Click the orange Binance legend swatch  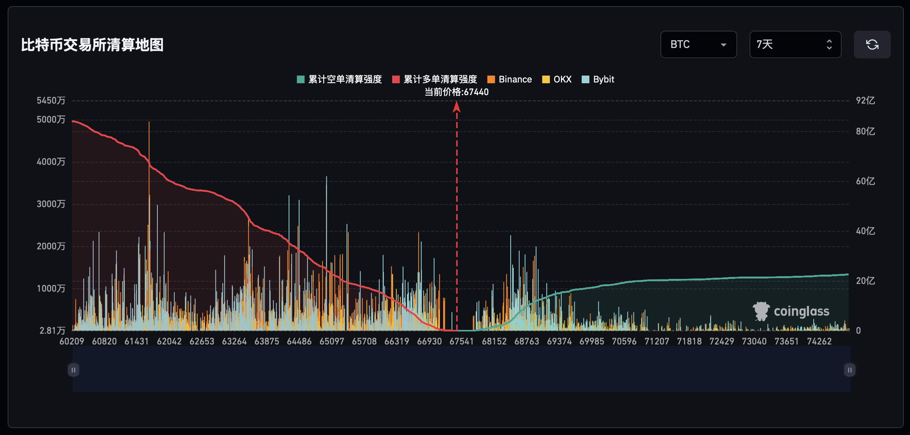491,79
